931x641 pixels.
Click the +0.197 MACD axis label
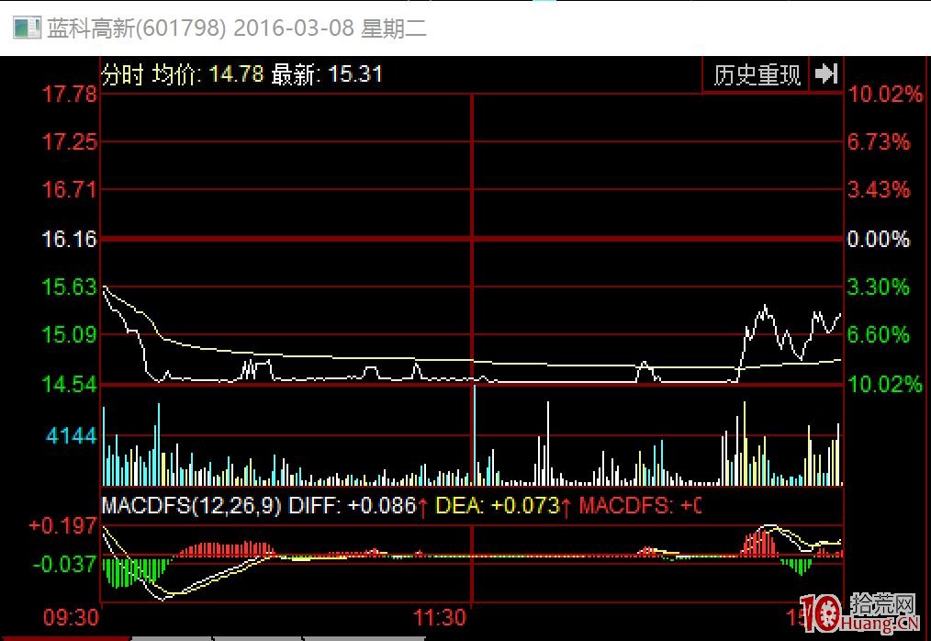pos(63,526)
